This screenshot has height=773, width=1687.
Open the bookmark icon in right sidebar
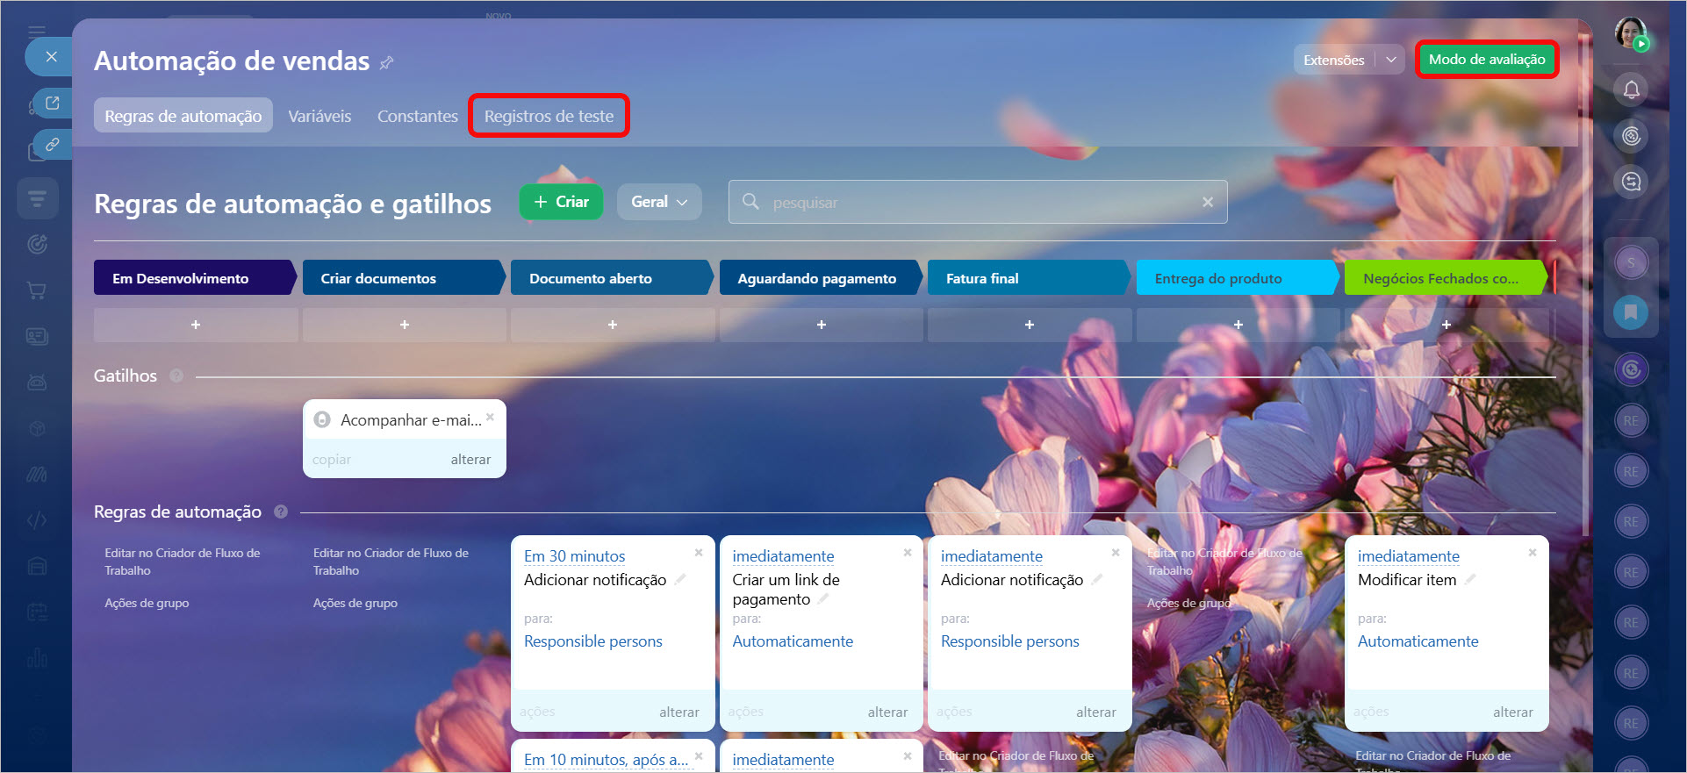coord(1631,311)
